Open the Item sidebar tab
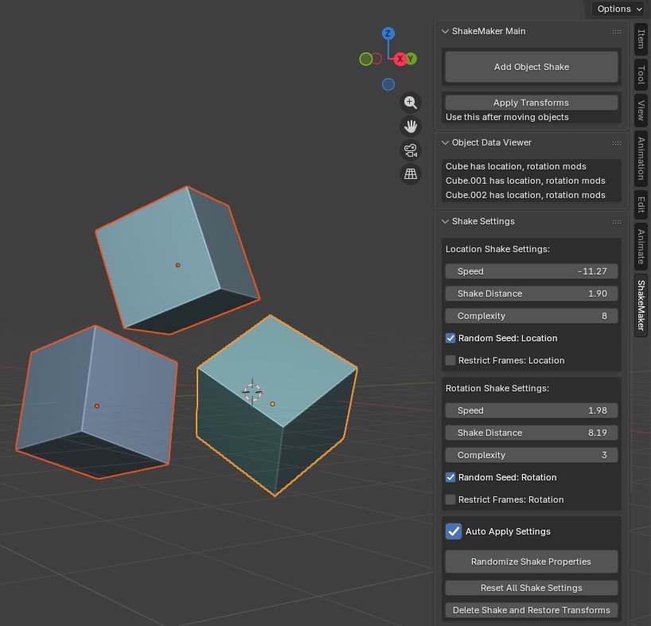 coord(641,39)
